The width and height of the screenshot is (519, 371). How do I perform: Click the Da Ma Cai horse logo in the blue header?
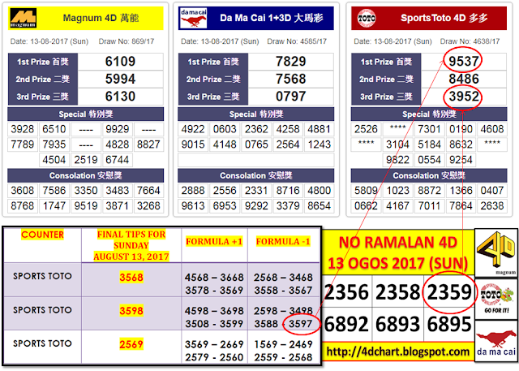pos(194,18)
